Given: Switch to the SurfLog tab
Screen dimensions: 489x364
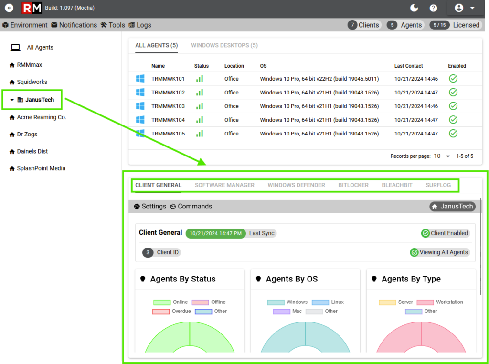Looking at the screenshot, I should [438, 185].
